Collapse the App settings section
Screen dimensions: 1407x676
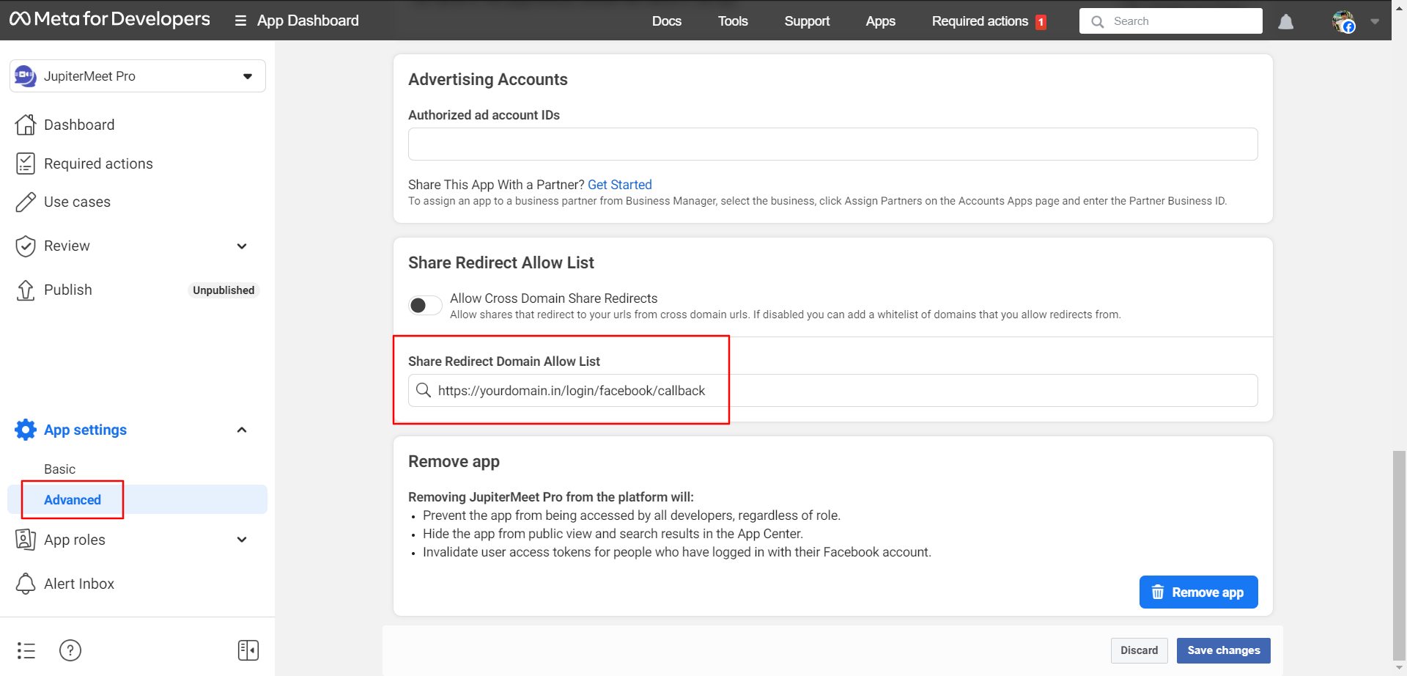(x=242, y=430)
